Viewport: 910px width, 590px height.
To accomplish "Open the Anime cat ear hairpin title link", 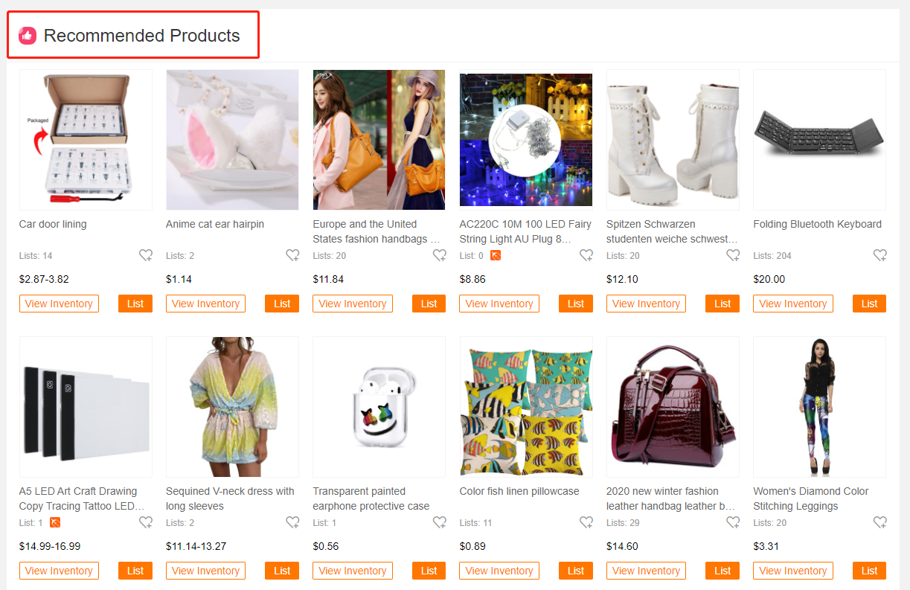I will pyautogui.click(x=215, y=224).
